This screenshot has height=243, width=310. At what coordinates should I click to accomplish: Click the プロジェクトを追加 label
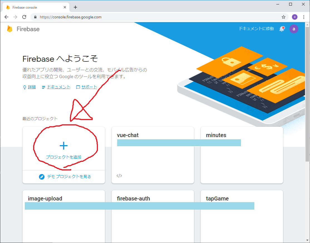point(63,157)
